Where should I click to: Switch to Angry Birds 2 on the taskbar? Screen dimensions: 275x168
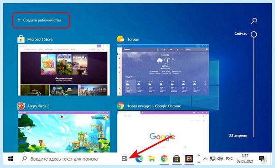189,159
